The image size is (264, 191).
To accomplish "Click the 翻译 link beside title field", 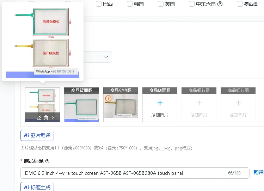I will tap(259, 172).
